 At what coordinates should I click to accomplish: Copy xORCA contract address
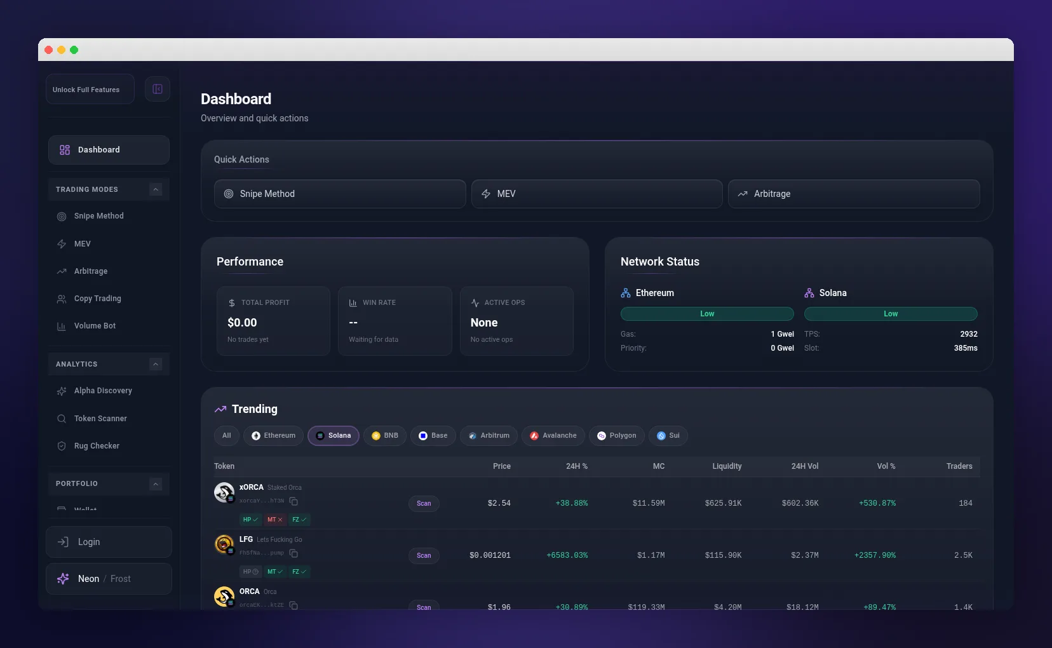tap(293, 501)
